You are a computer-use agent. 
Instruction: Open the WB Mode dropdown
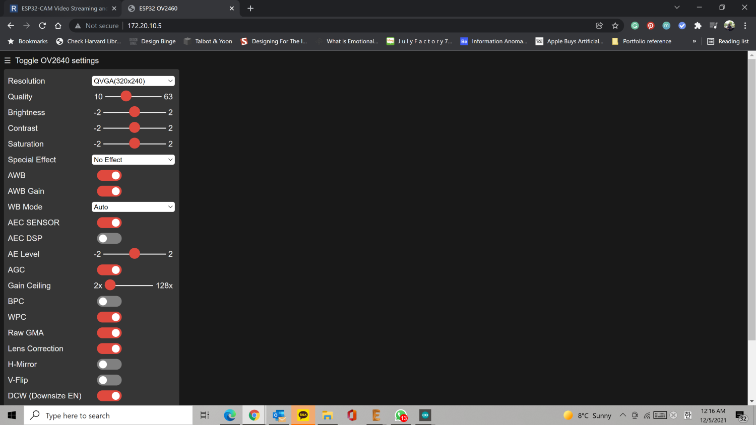(x=133, y=207)
